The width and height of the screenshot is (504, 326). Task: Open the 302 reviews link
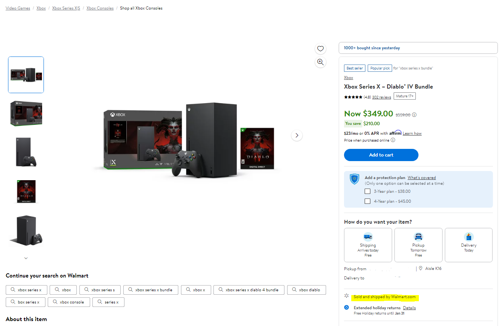(381, 97)
